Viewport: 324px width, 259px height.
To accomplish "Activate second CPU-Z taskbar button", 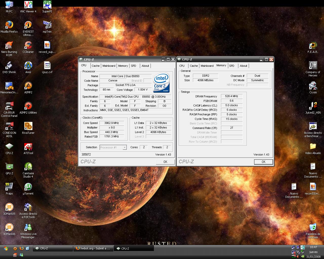I will click(x=134, y=248).
